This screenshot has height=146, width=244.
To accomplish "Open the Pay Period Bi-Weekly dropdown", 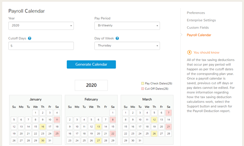I will [x=127, y=26].
